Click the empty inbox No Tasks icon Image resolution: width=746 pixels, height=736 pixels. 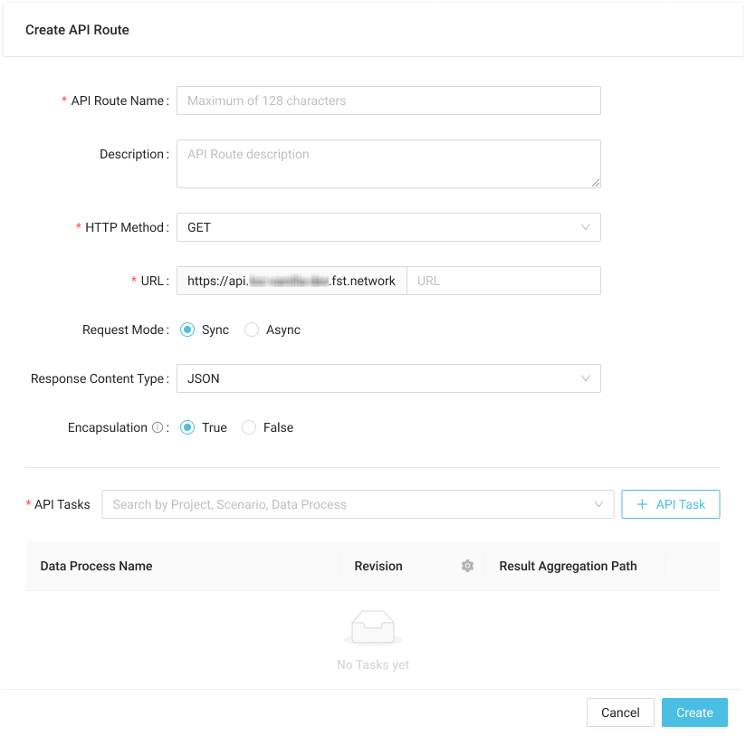click(x=373, y=628)
